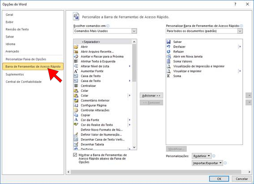The width and height of the screenshot is (254, 184).
Task: Click horizontal scrollbar left arrow
Action: click(69, 172)
